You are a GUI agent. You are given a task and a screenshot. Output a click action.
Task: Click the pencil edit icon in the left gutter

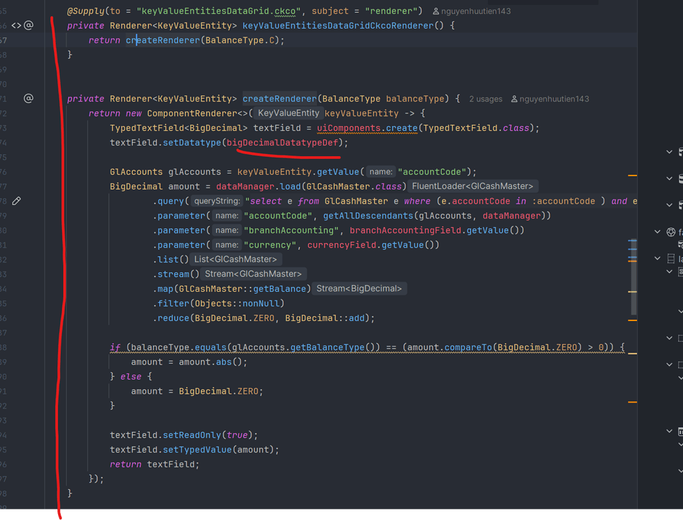coord(17,200)
